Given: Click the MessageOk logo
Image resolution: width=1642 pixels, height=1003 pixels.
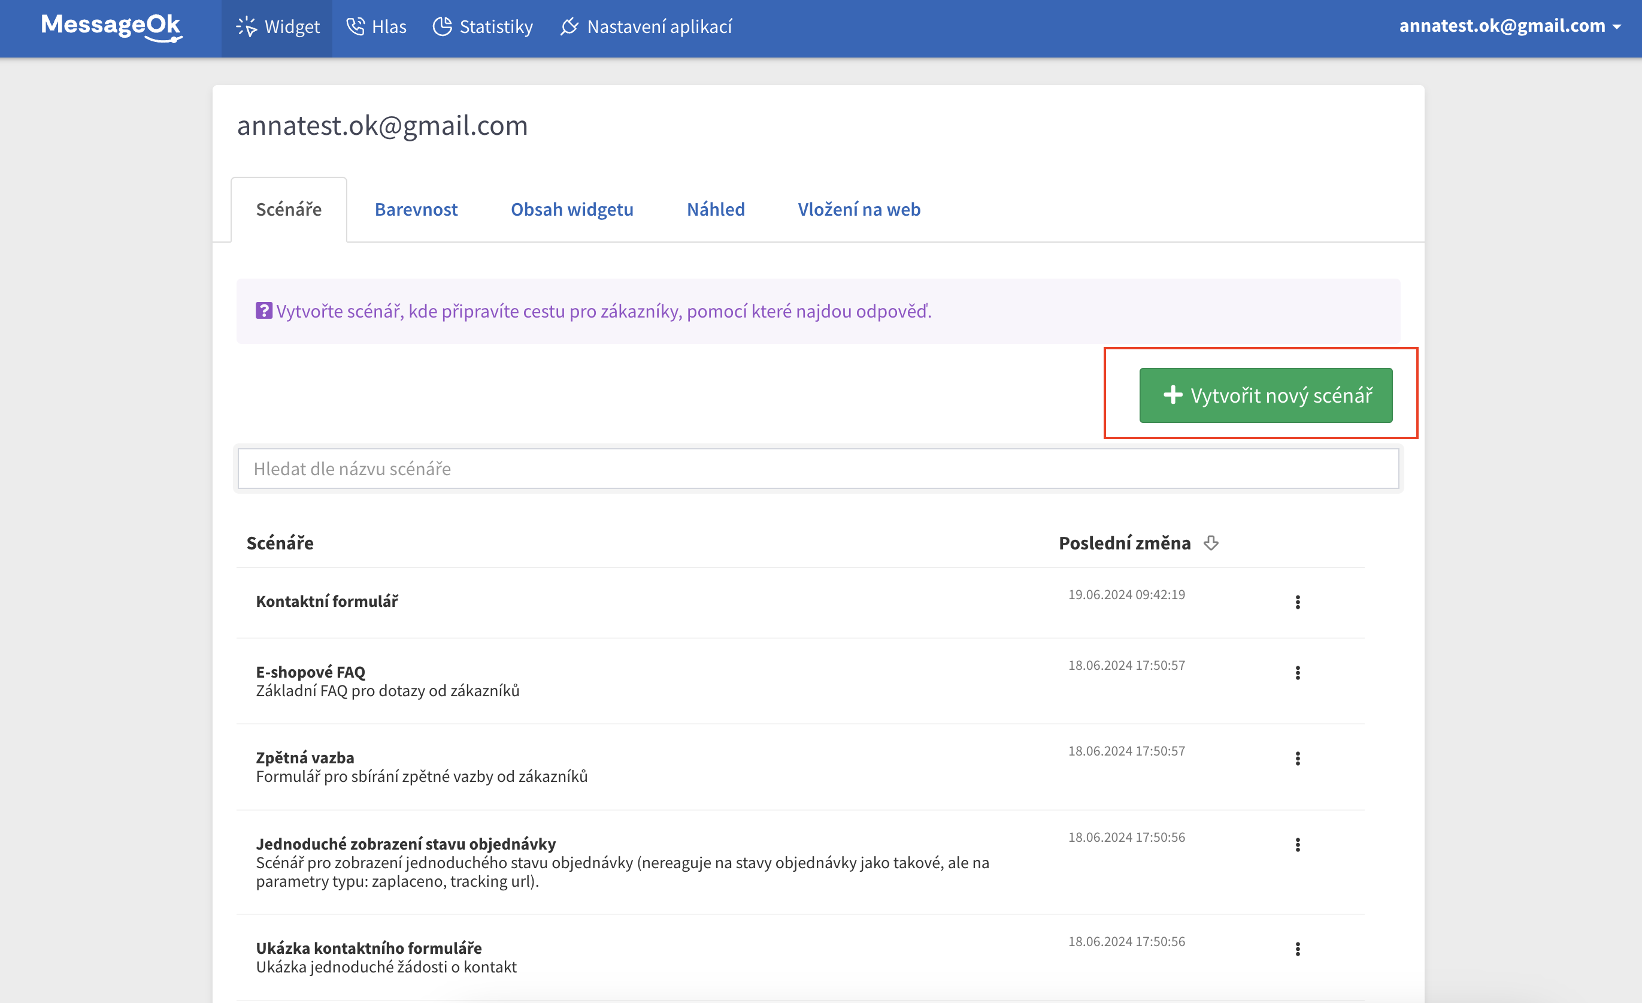Looking at the screenshot, I should 111,27.
